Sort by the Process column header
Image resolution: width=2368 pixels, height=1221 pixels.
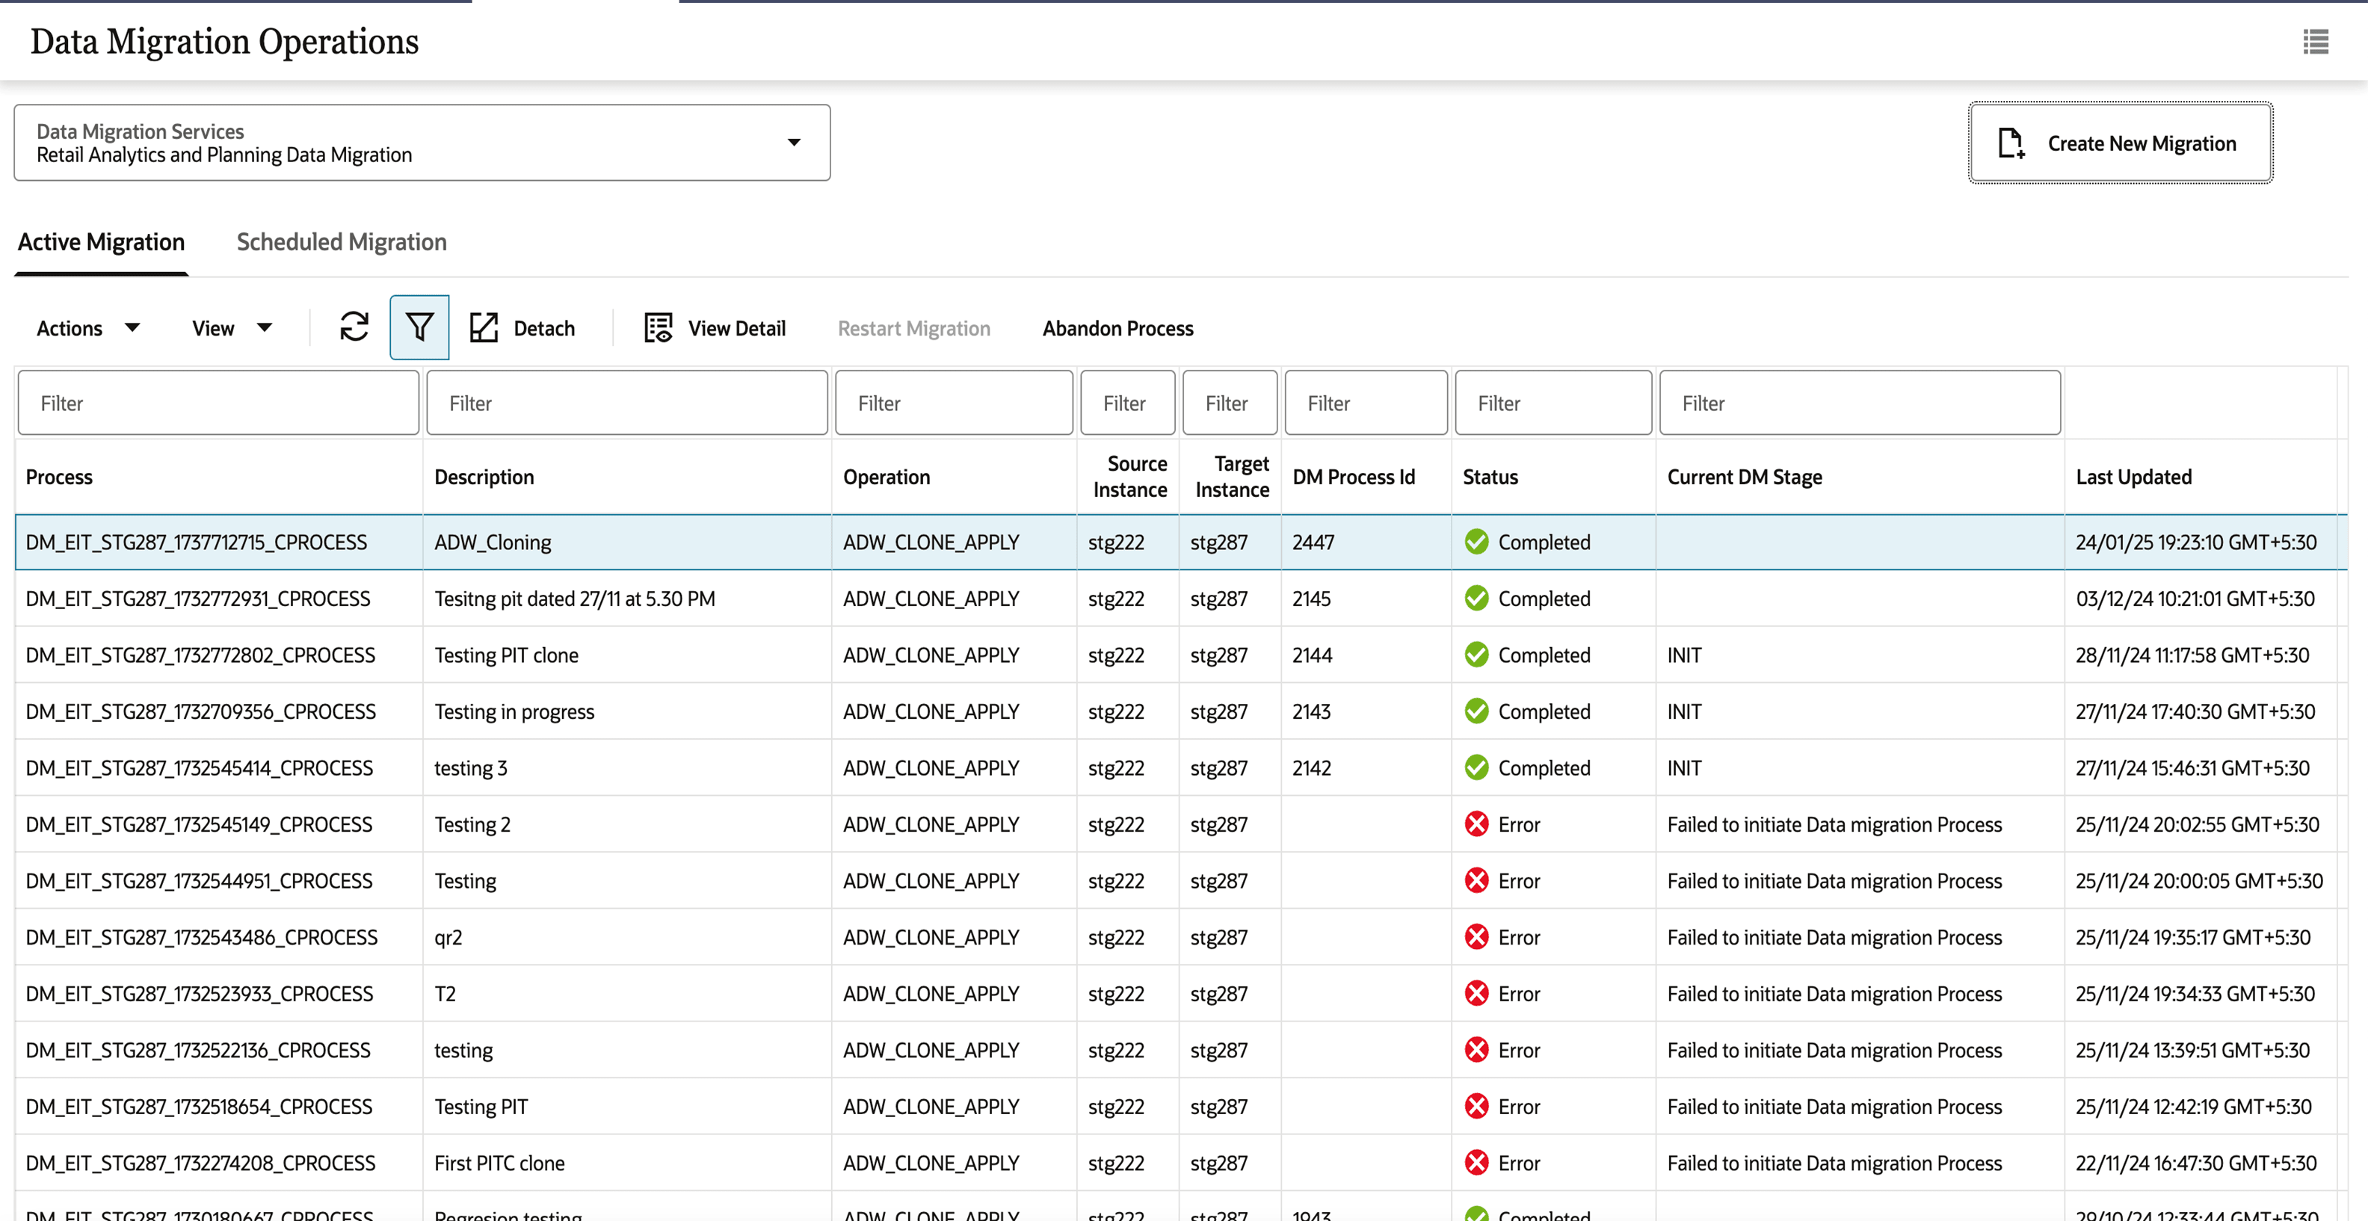[59, 477]
